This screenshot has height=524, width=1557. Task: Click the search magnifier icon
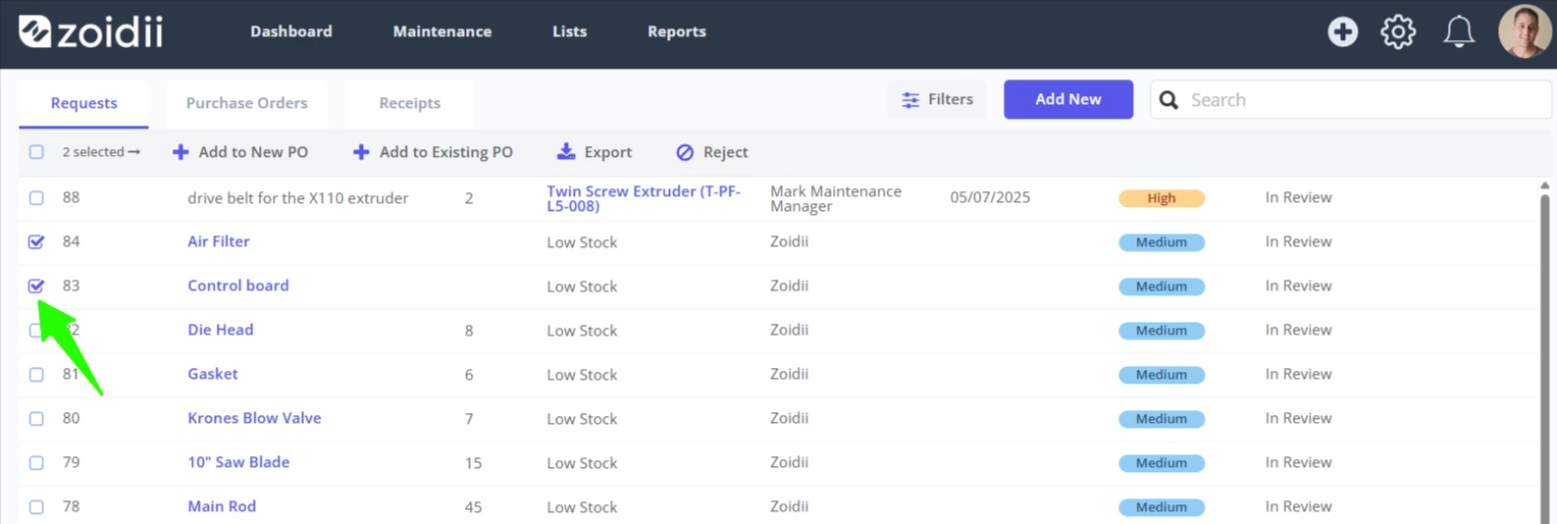tap(1168, 100)
